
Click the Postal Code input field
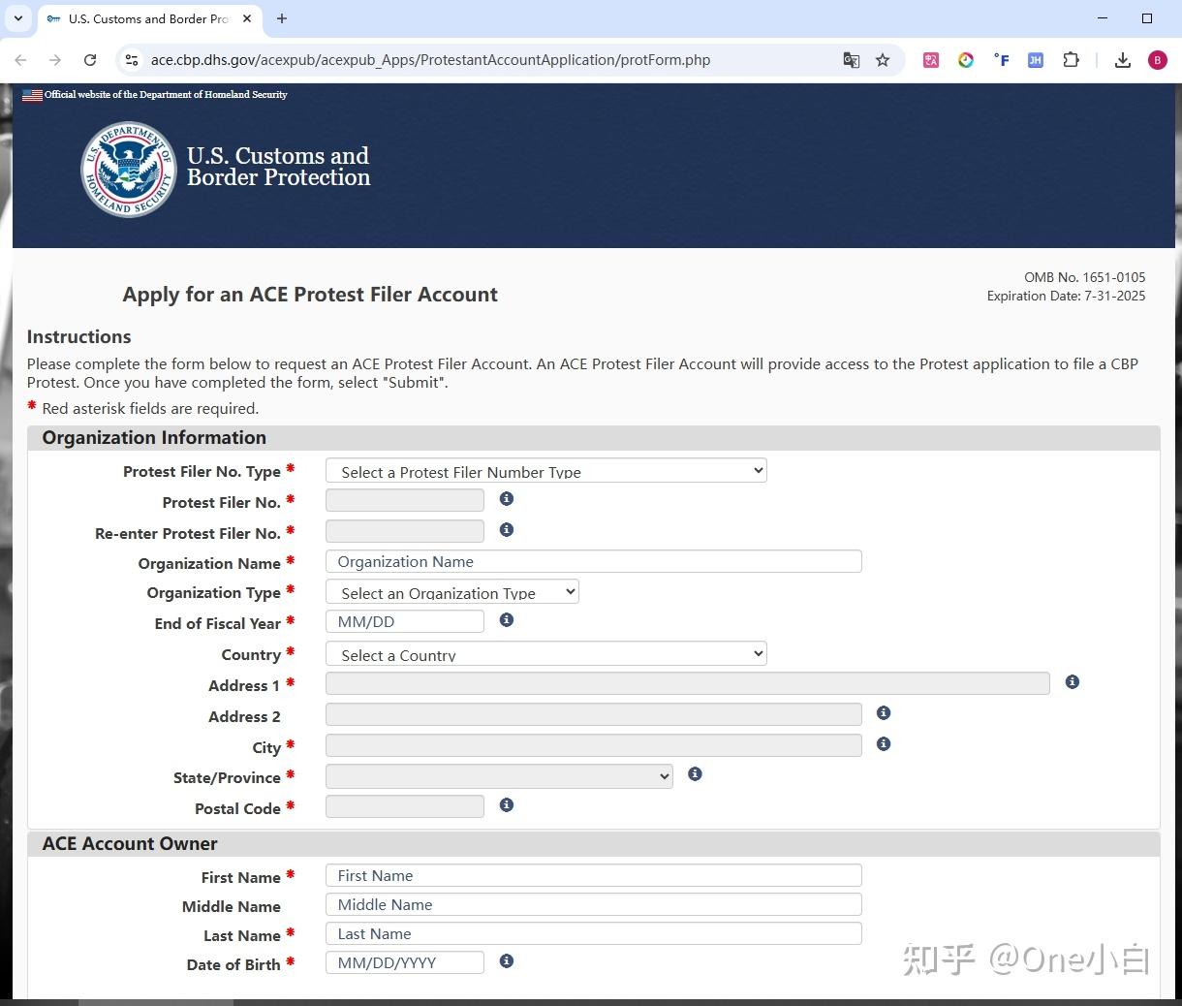(405, 806)
